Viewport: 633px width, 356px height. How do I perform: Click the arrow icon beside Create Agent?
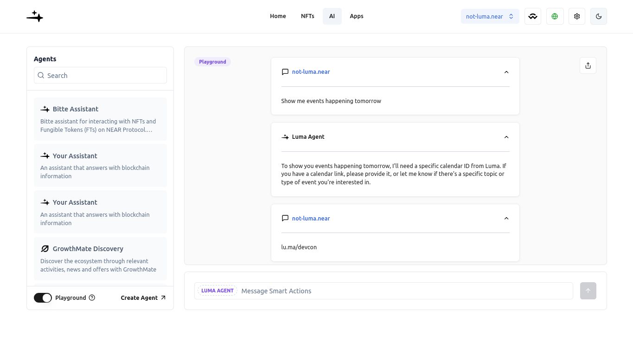pos(163,298)
